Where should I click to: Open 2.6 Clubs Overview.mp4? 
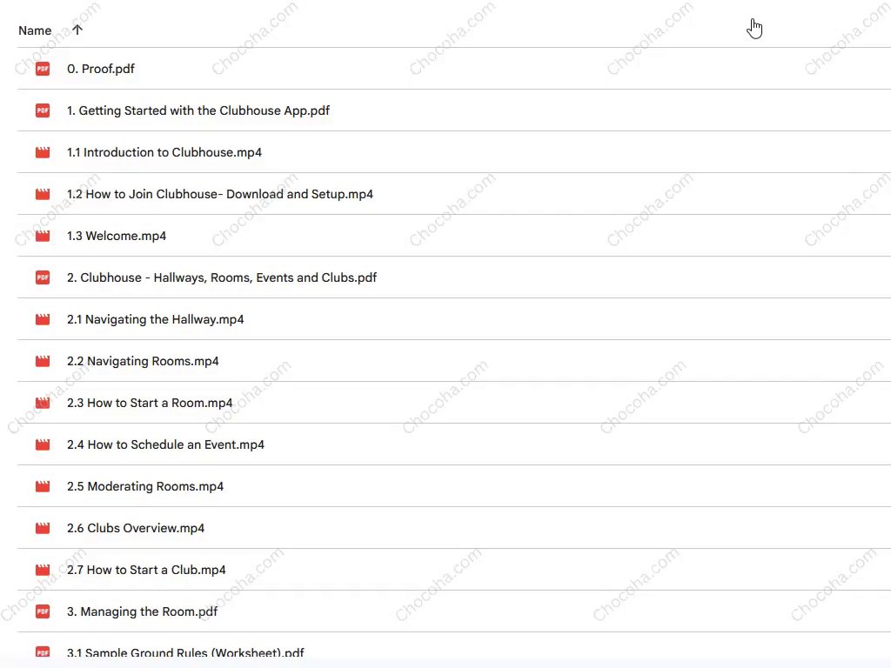tap(136, 528)
